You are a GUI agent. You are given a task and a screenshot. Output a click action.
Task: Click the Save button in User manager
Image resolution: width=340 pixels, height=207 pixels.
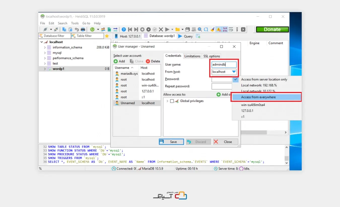[x=171, y=142]
